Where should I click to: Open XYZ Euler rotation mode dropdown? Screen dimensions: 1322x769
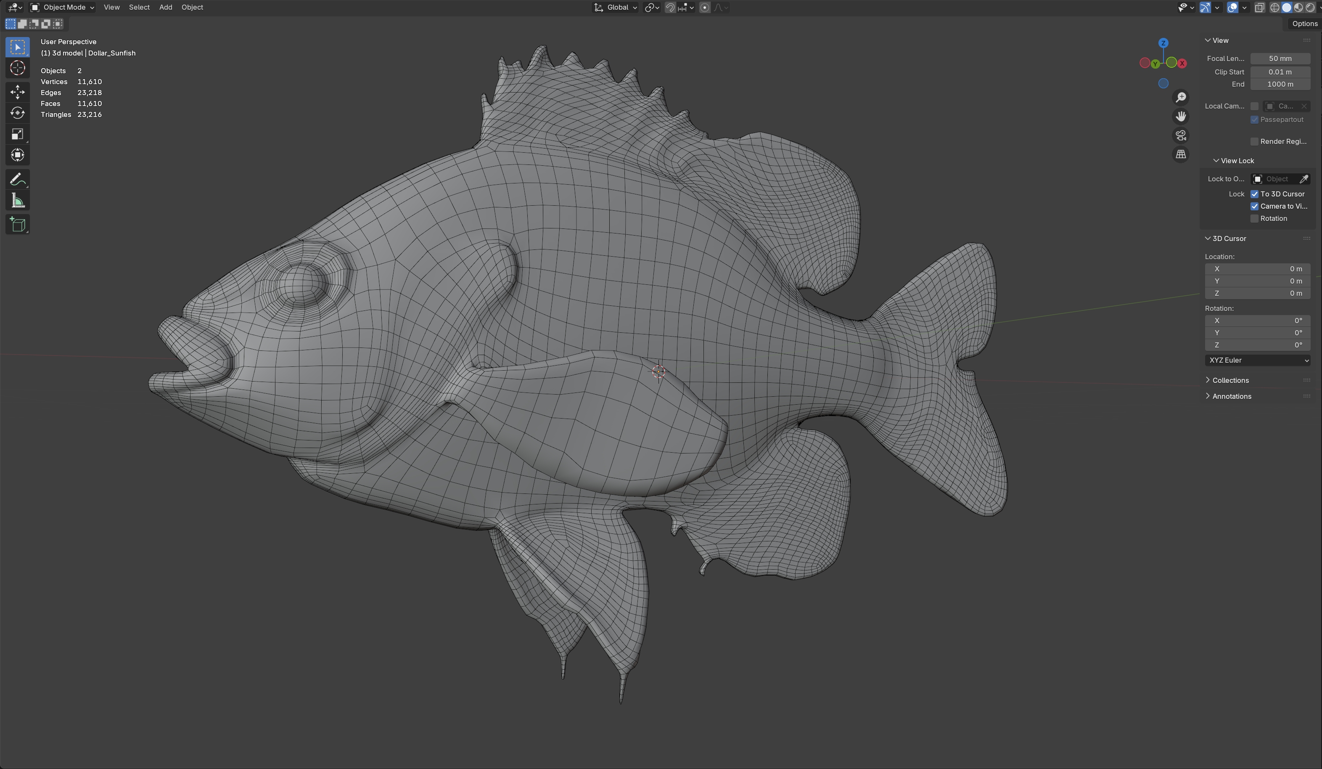tap(1259, 360)
